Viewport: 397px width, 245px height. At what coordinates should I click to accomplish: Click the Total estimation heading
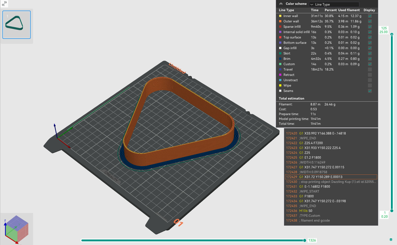(291, 99)
